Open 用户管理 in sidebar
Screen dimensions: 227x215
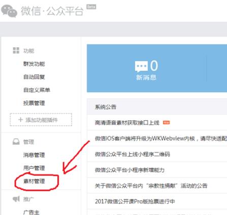[x=34, y=168]
